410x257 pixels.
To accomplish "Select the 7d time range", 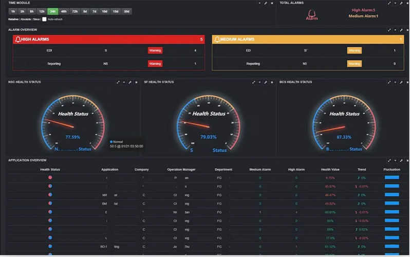I will pos(95,11).
